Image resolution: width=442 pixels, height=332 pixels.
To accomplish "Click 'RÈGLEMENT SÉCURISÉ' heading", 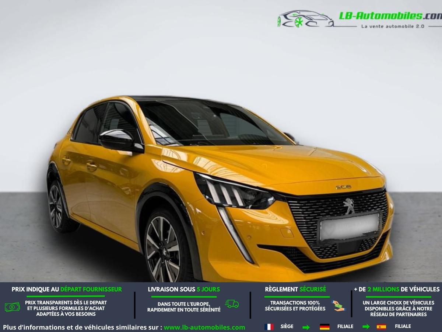I will [x=295, y=290].
